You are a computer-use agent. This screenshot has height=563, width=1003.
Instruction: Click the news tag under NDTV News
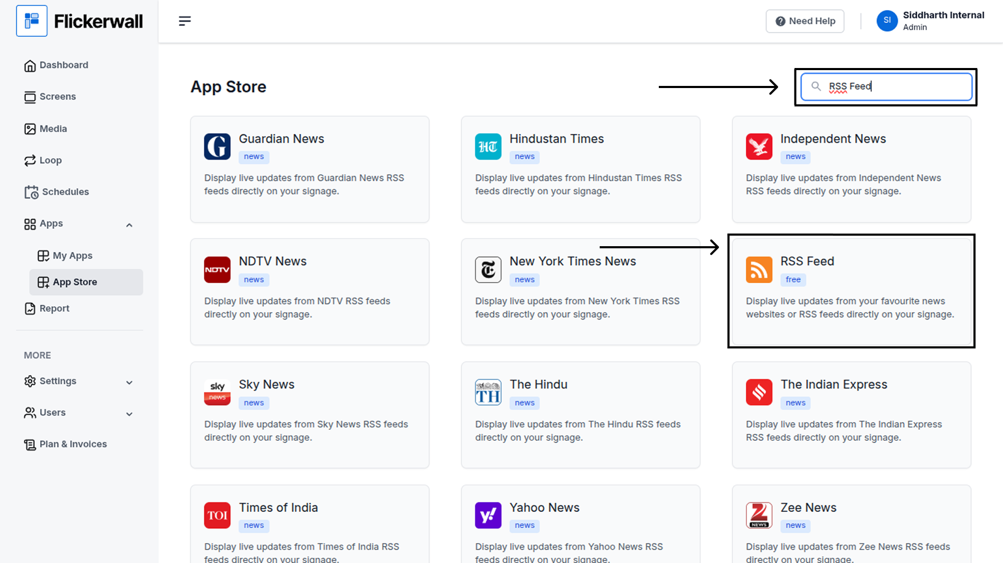click(x=254, y=279)
